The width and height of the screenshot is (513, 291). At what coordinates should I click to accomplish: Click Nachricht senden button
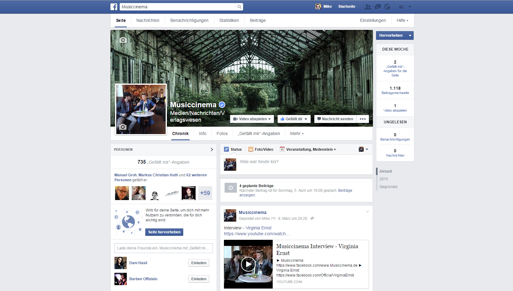coord(335,119)
